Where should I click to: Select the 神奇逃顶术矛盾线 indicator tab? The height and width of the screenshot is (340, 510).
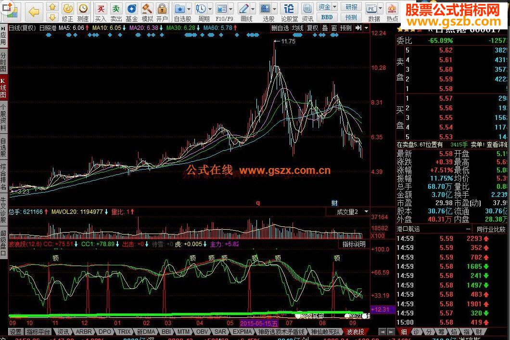(x=281, y=332)
